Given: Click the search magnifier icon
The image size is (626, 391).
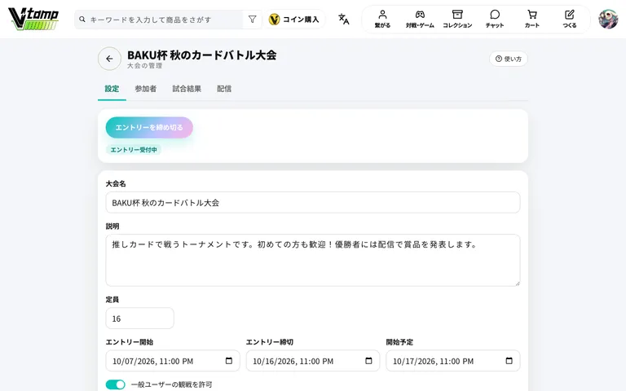Looking at the screenshot, I should [x=82, y=20].
